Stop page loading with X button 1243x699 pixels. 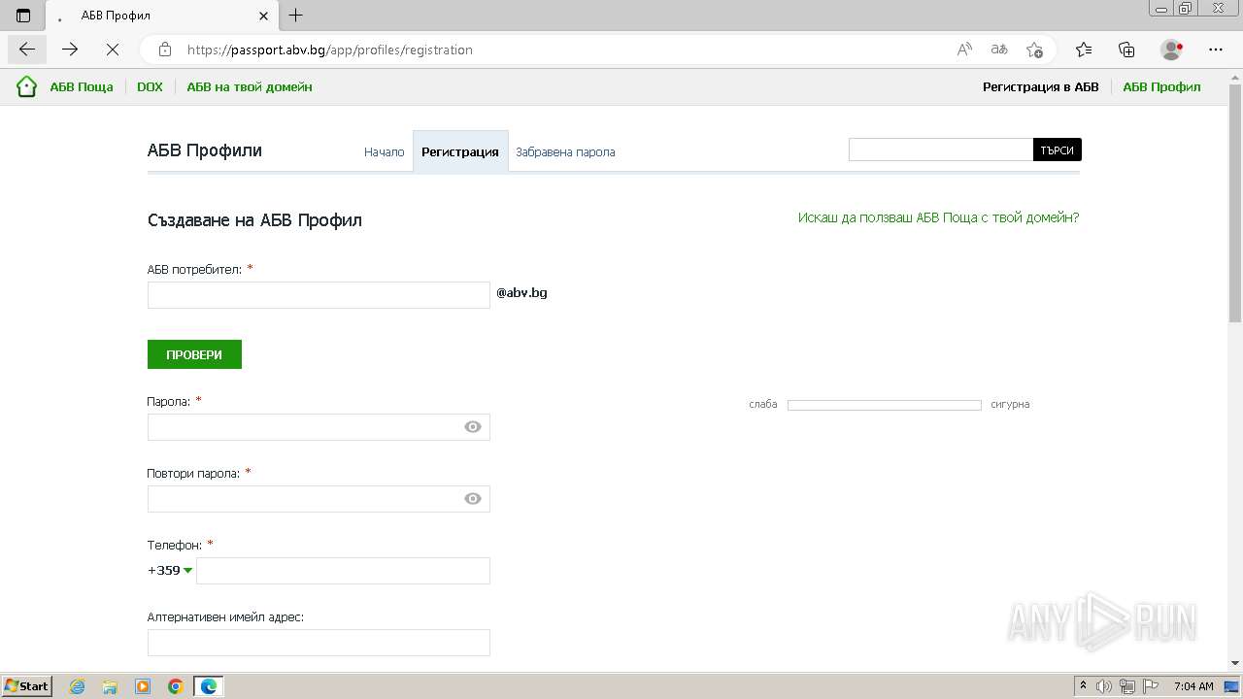[x=112, y=50]
